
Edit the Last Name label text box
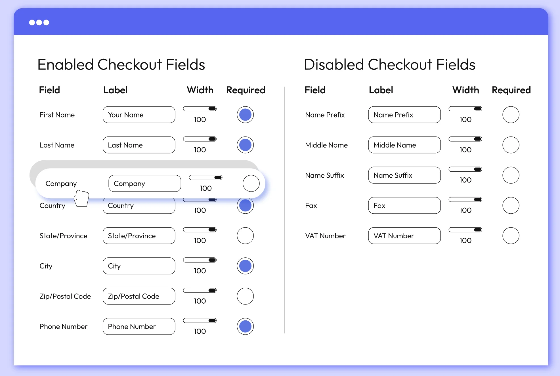139,145
